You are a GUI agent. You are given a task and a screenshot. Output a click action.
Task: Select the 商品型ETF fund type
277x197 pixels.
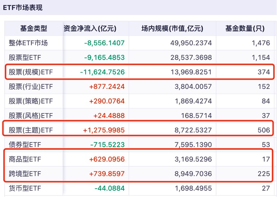point(25,159)
